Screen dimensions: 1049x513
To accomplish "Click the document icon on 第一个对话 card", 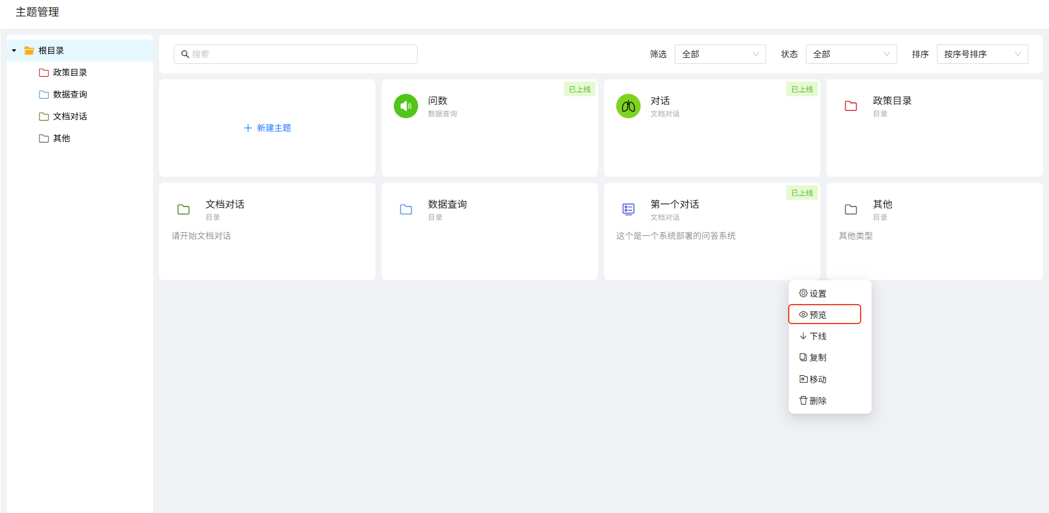I will click(628, 210).
